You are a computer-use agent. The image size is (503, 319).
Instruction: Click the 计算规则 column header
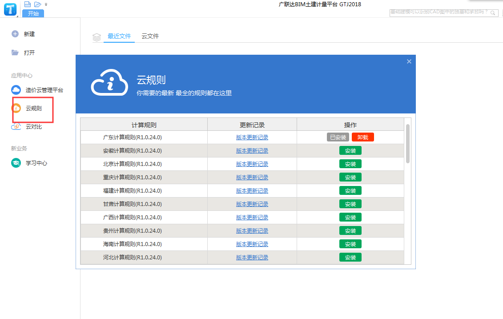[x=144, y=125]
